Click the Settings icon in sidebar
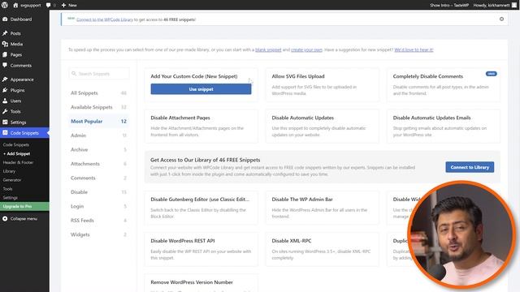The image size is (520, 292). [5, 122]
